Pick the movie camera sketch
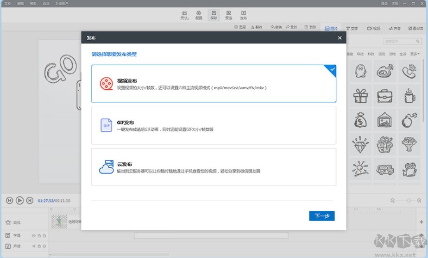Viewport: 428px width, 258px height. tap(409, 169)
